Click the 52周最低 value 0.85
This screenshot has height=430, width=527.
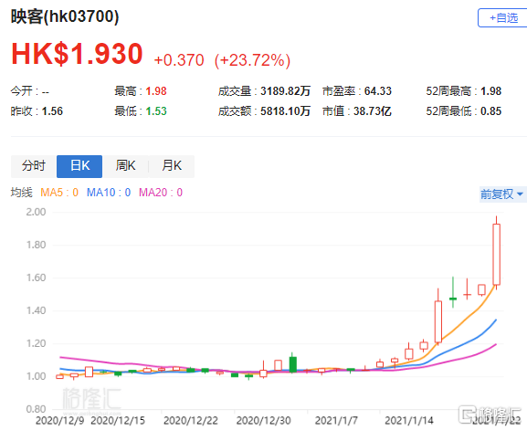click(490, 111)
